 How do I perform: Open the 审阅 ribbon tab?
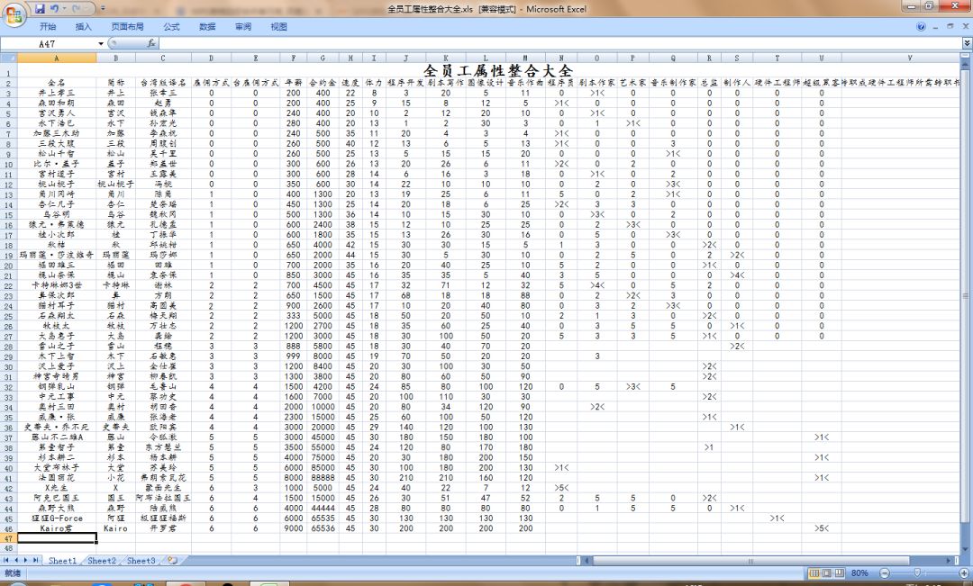pos(243,27)
